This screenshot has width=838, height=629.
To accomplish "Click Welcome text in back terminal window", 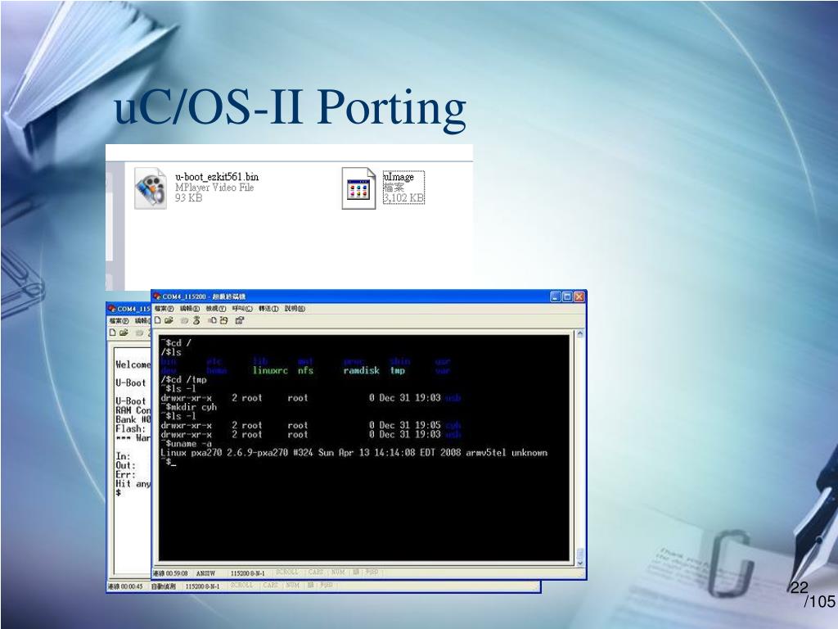I will 133,364.
